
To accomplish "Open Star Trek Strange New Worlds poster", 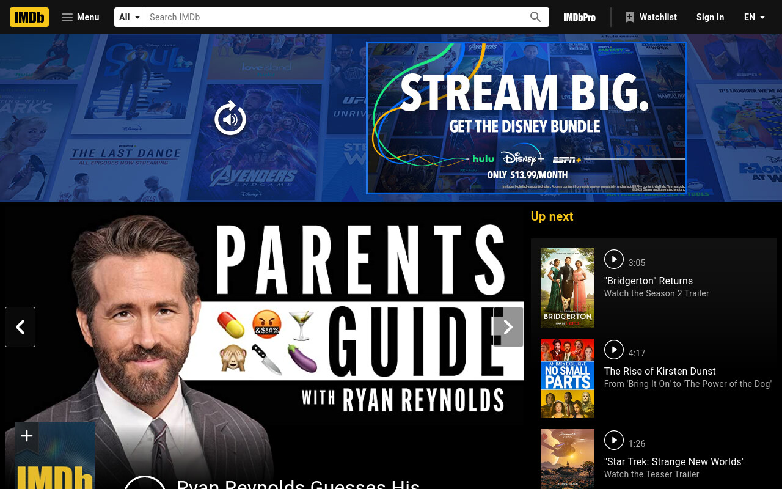I will pos(568,459).
